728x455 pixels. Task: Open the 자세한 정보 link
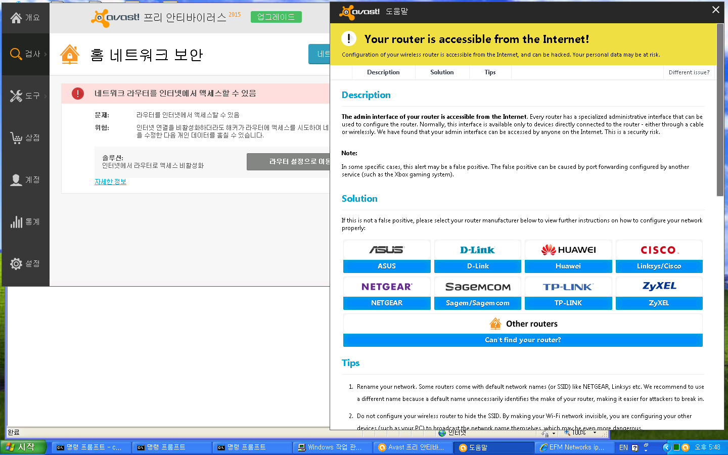coord(110,181)
